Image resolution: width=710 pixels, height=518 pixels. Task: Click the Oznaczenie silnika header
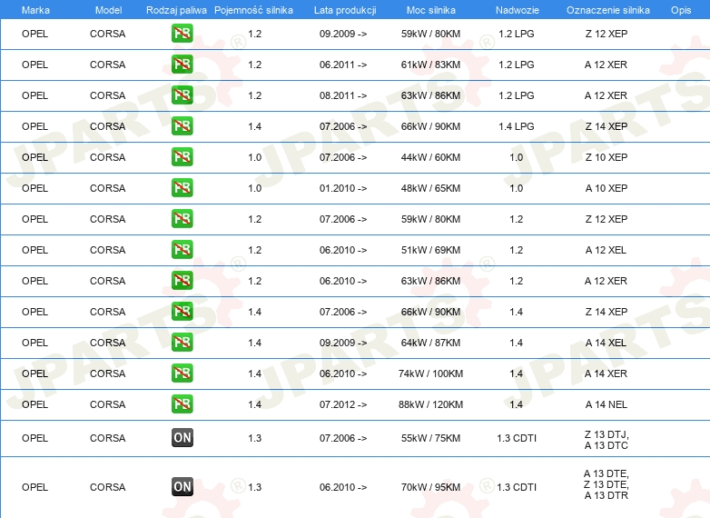pos(608,10)
